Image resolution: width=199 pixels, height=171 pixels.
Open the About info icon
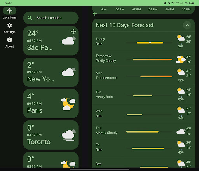pyautogui.click(x=10, y=40)
